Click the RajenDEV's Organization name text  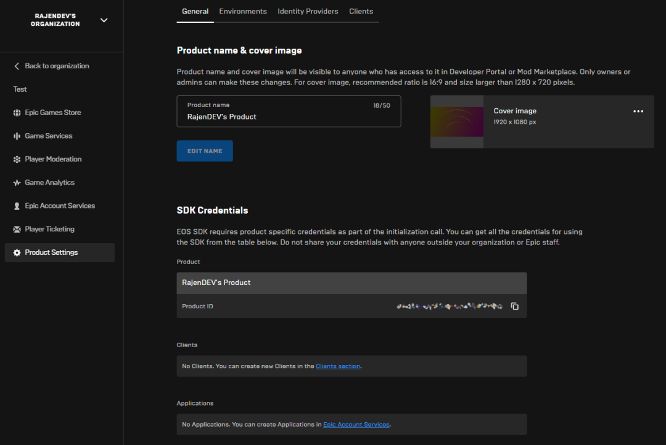coord(55,20)
